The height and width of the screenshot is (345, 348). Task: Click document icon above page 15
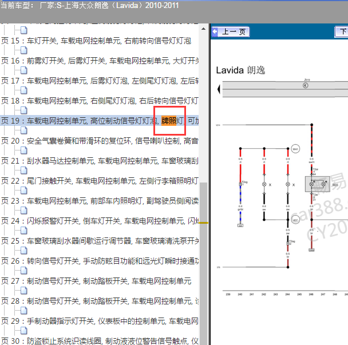click(x=23, y=30)
